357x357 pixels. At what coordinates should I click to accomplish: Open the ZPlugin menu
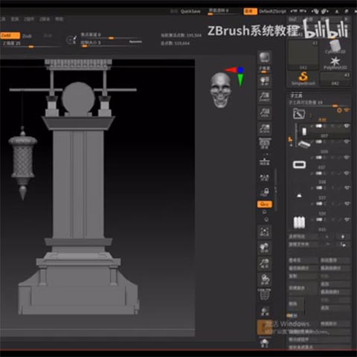(x=29, y=19)
